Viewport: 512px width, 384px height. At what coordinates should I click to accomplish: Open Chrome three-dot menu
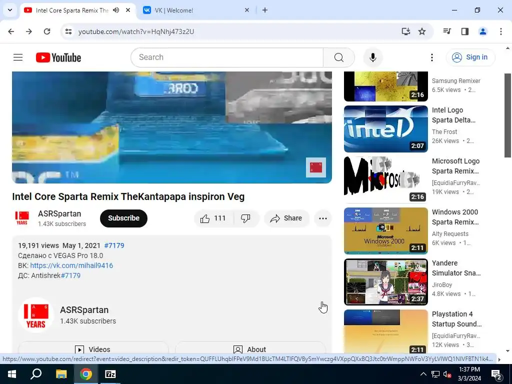tap(500, 31)
